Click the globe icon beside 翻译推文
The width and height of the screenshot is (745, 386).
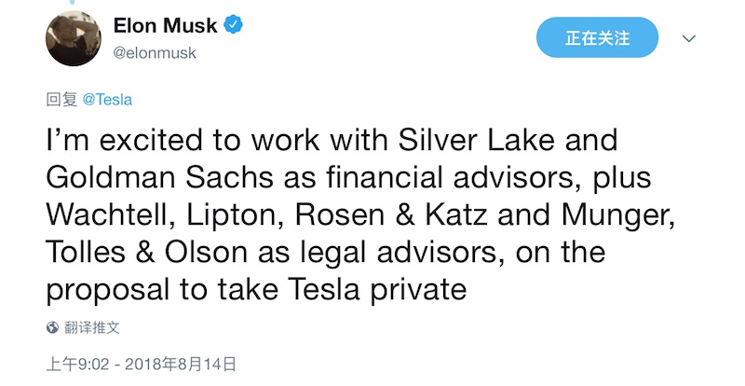click(x=53, y=328)
